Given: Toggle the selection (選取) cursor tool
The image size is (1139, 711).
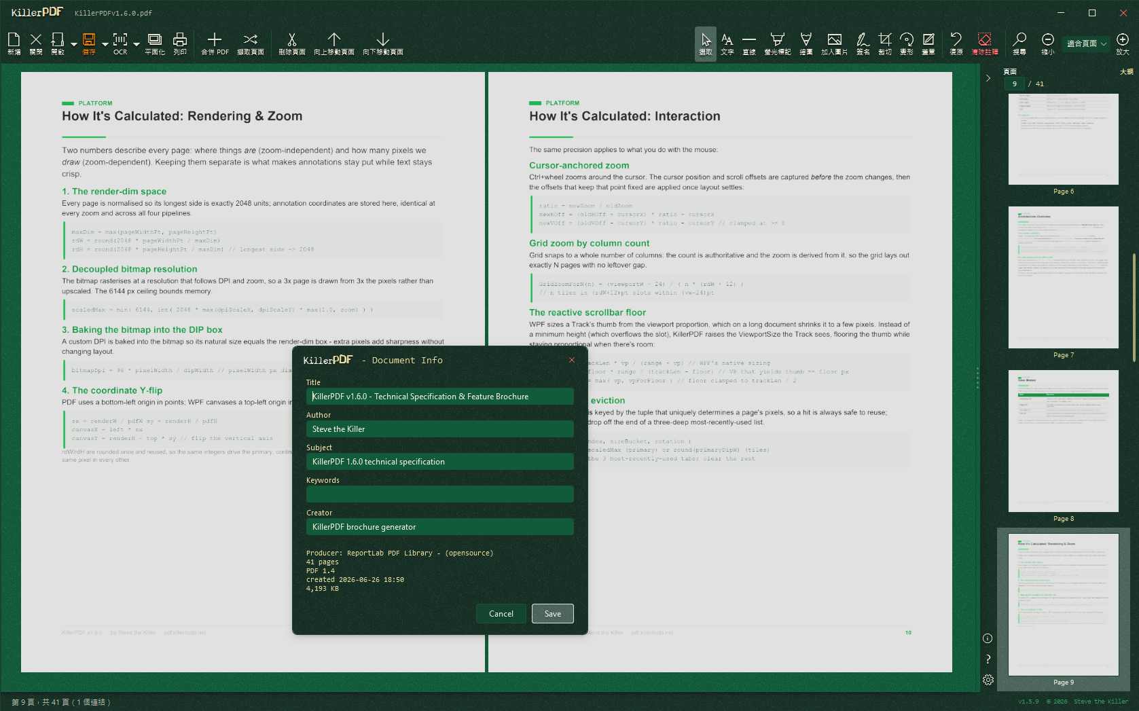Looking at the screenshot, I should 706,43.
